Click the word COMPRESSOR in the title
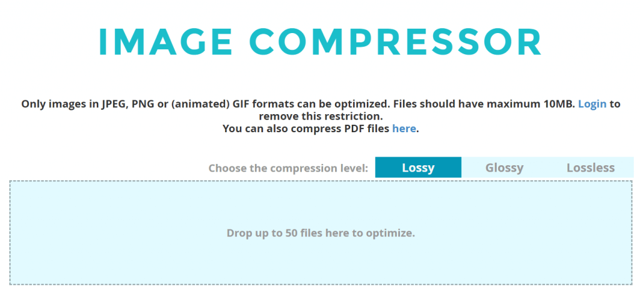Image resolution: width=640 pixels, height=290 pixels. [396, 42]
